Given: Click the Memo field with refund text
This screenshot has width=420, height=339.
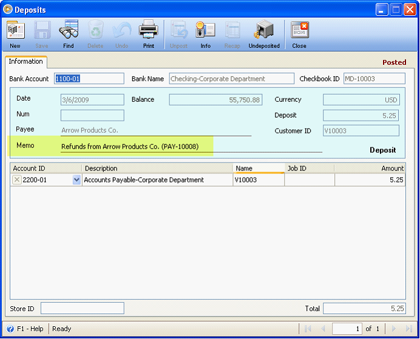Looking at the screenshot, I should coord(191,147).
